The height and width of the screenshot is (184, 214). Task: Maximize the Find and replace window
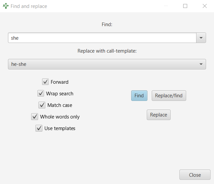click(x=185, y=6)
